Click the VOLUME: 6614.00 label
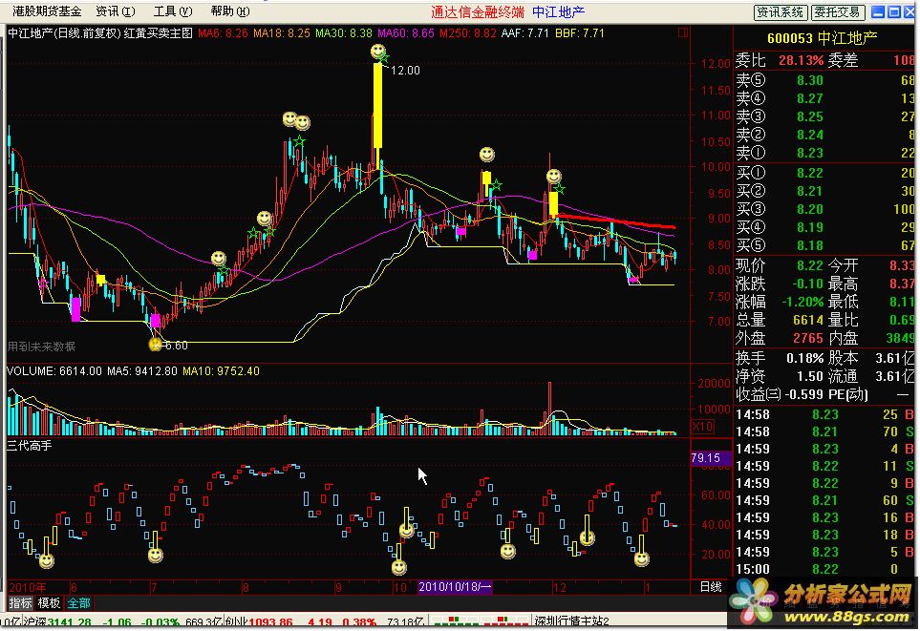The width and height of the screenshot is (920, 631). tap(54, 371)
